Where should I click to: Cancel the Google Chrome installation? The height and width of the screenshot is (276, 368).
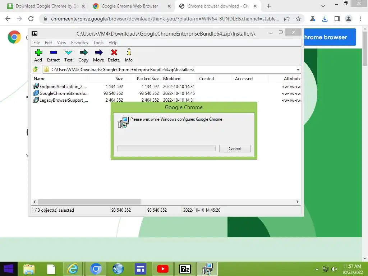coord(235,148)
